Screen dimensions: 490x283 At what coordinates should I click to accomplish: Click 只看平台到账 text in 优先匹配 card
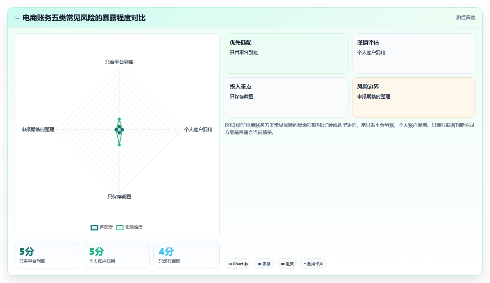(x=244, y=52)
